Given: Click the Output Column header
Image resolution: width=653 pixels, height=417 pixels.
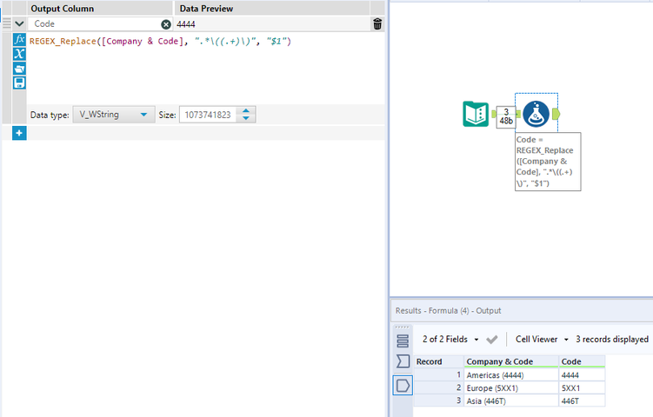Looking at the screenshot, I should coord(62,9).
